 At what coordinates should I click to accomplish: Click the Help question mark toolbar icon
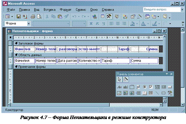(x=165, y=16)
